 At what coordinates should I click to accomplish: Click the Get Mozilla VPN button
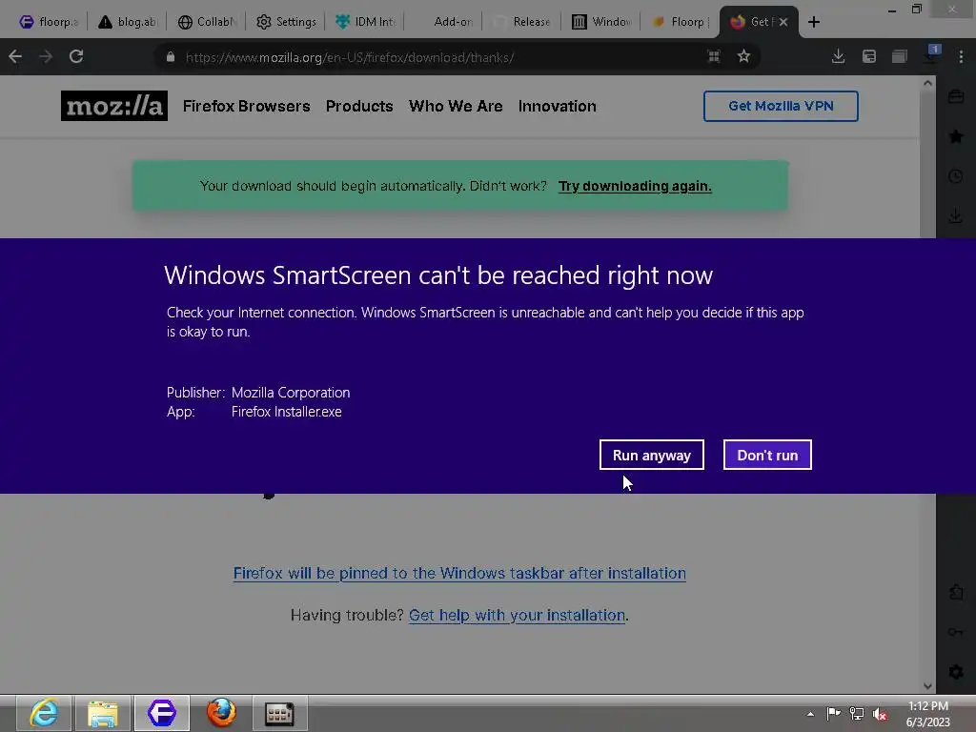pyautogui.click(x=781, y=106)
